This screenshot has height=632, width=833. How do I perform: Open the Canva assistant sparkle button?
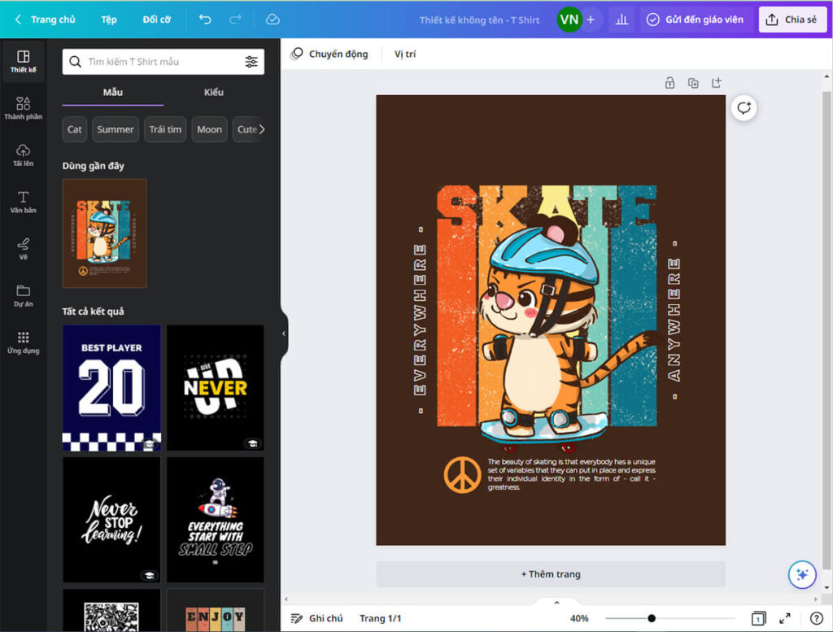pos(802,575)
